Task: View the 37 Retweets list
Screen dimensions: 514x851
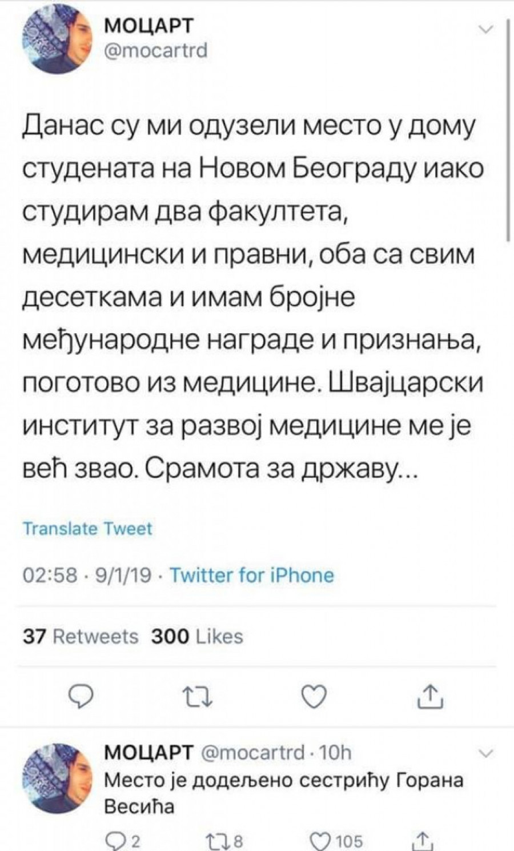Action: click(x=81, y=636)
